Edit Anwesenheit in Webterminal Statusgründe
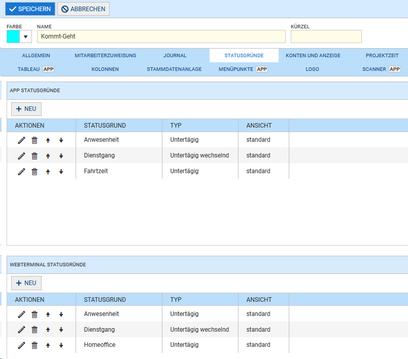The width and height of the screenshot is (408, 359). pos(21,314)
